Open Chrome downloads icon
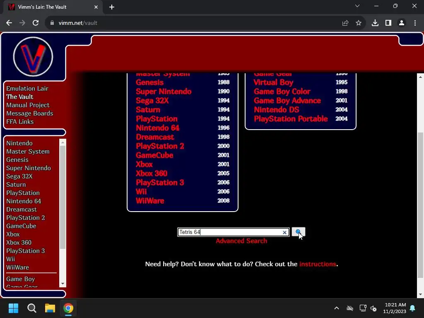Image resolution: width=424 pixels, height=318 pixels. (375, 23)
